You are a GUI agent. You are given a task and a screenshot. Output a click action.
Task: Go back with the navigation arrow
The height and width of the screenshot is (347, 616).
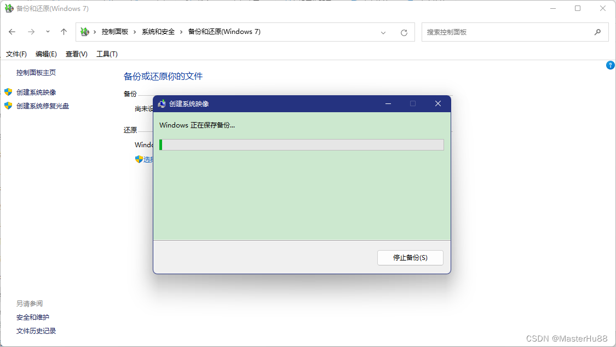point(12,32)
